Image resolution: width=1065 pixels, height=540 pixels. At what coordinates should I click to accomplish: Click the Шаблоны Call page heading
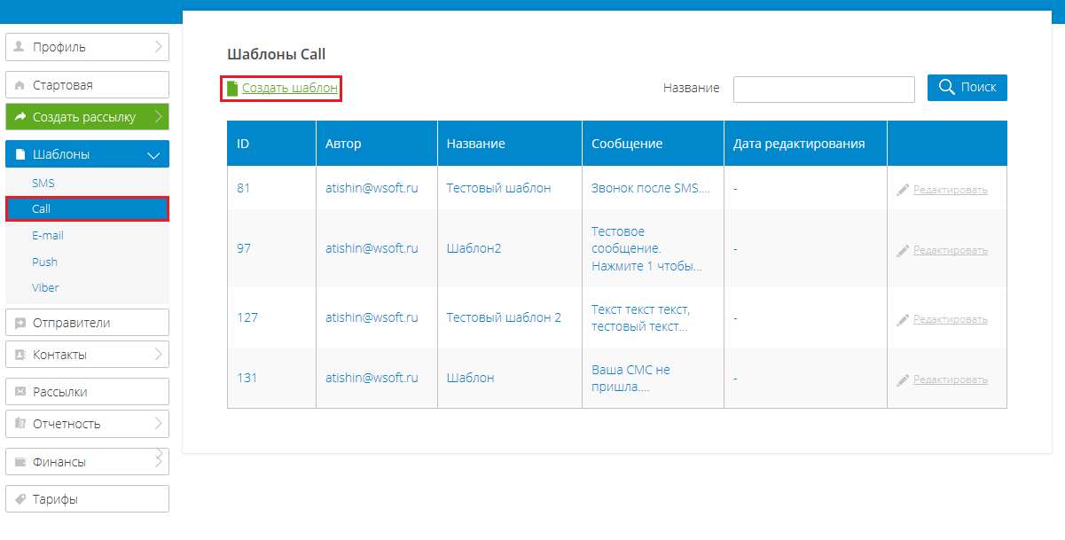277,54
